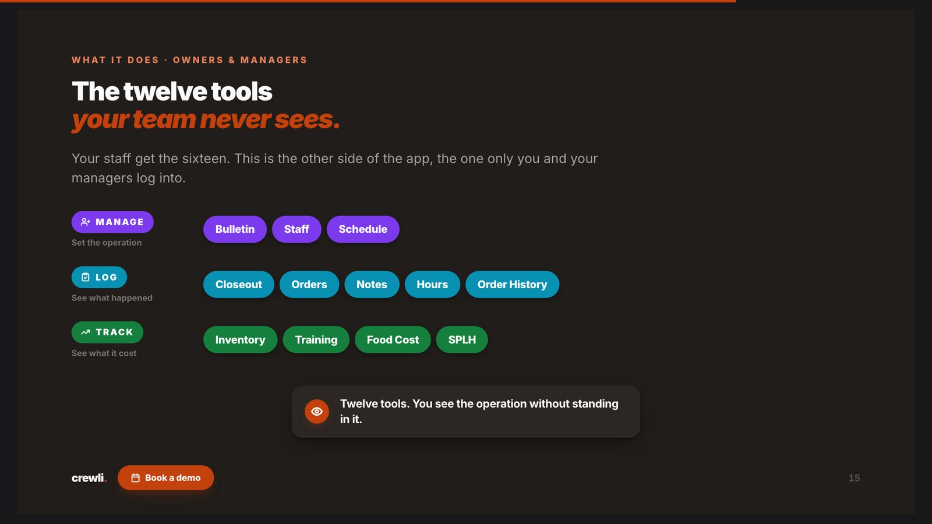
Task: Click the 'Twelve tools. You see the operation' callout text
Action: pos(479,412)
